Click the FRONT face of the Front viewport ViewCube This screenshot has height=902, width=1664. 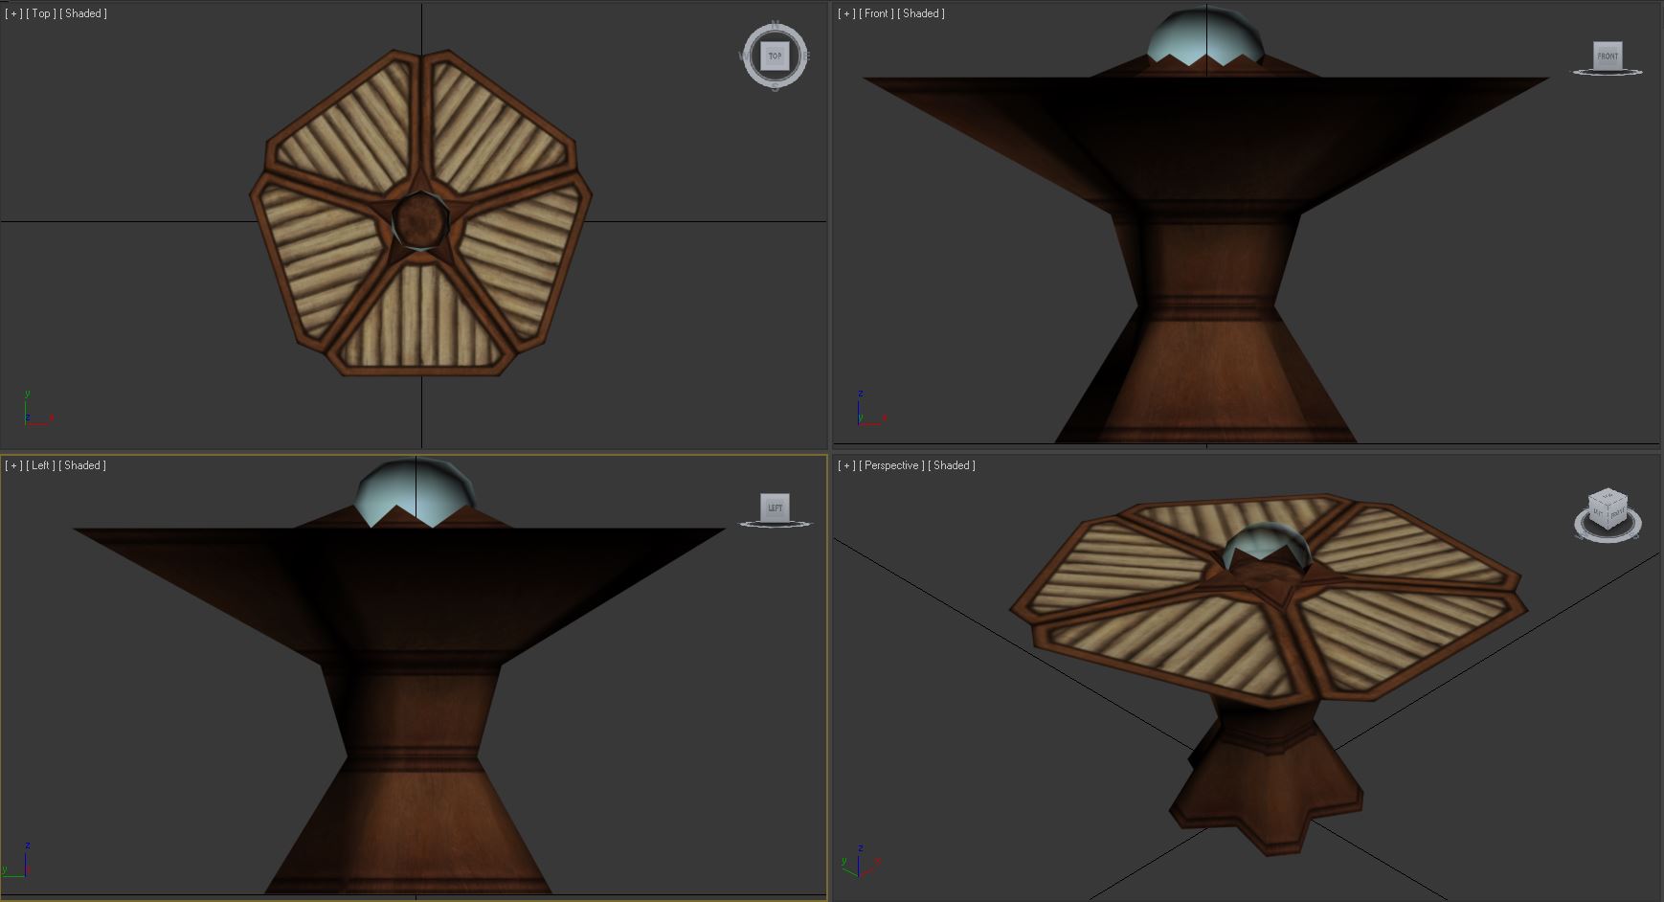(1608, 56)
